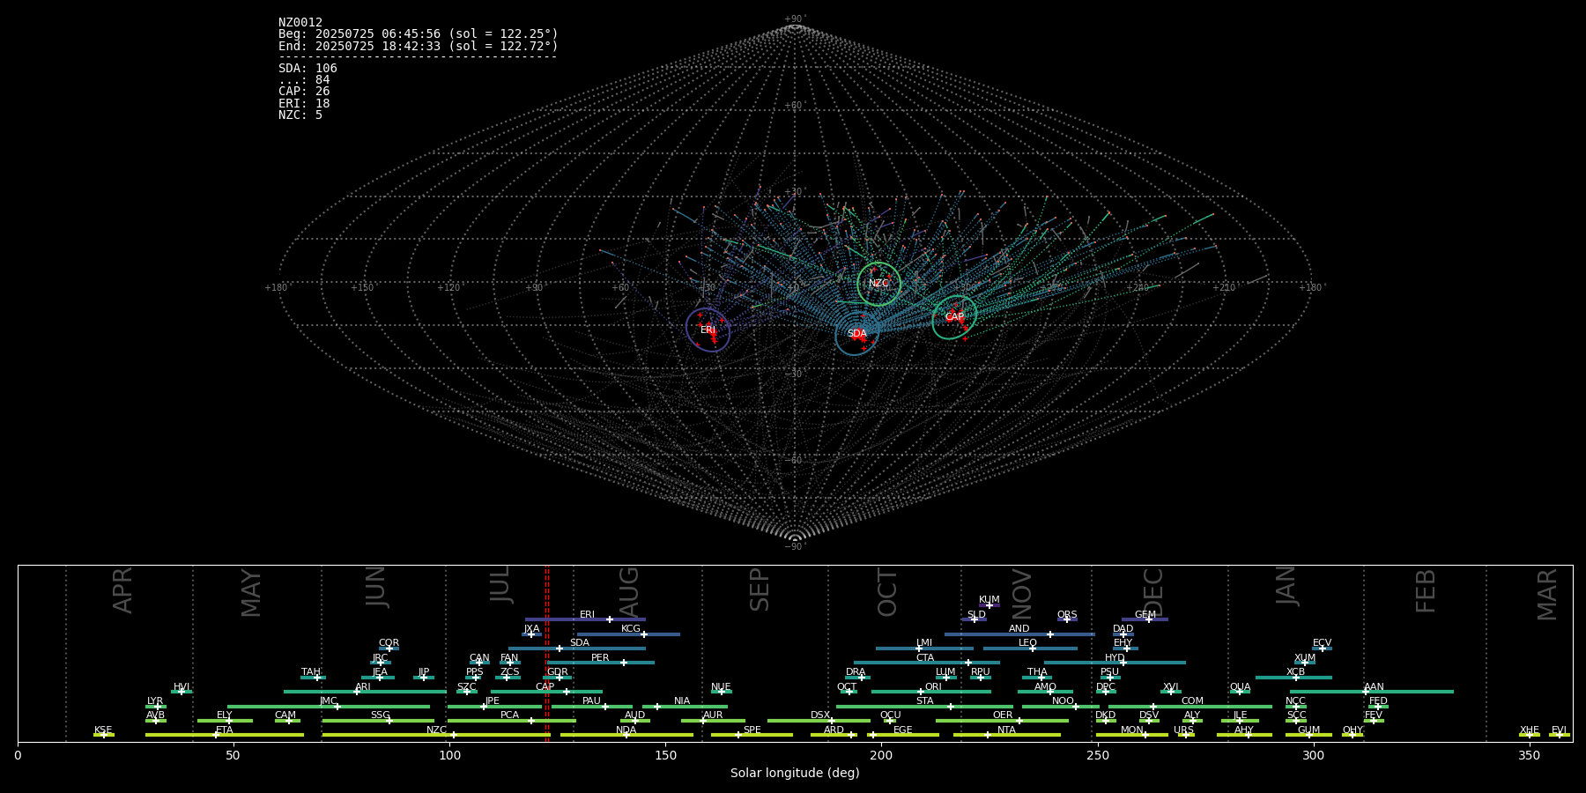Click the 'CAP: 26' count in legend
Image resolution: width=1586 pixels, height=793 pixels.
[304, 92]
